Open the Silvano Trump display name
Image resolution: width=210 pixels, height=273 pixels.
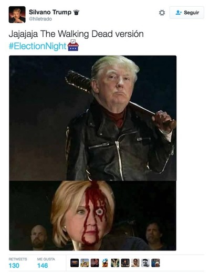pyautogui.click(x=50, y=12)
